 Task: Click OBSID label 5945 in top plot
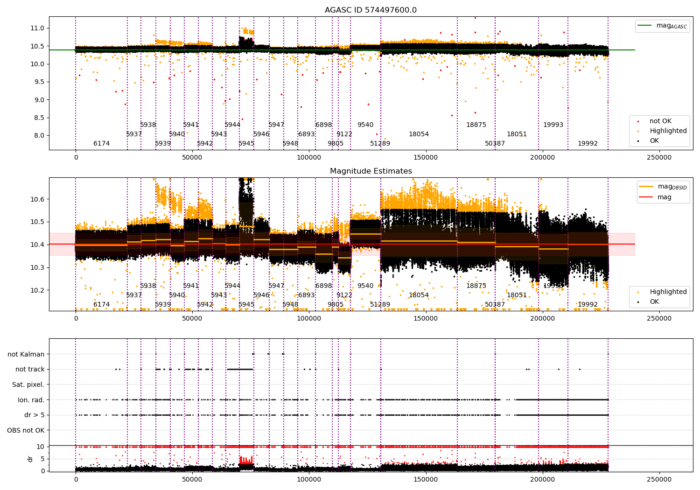pos(246,143)
